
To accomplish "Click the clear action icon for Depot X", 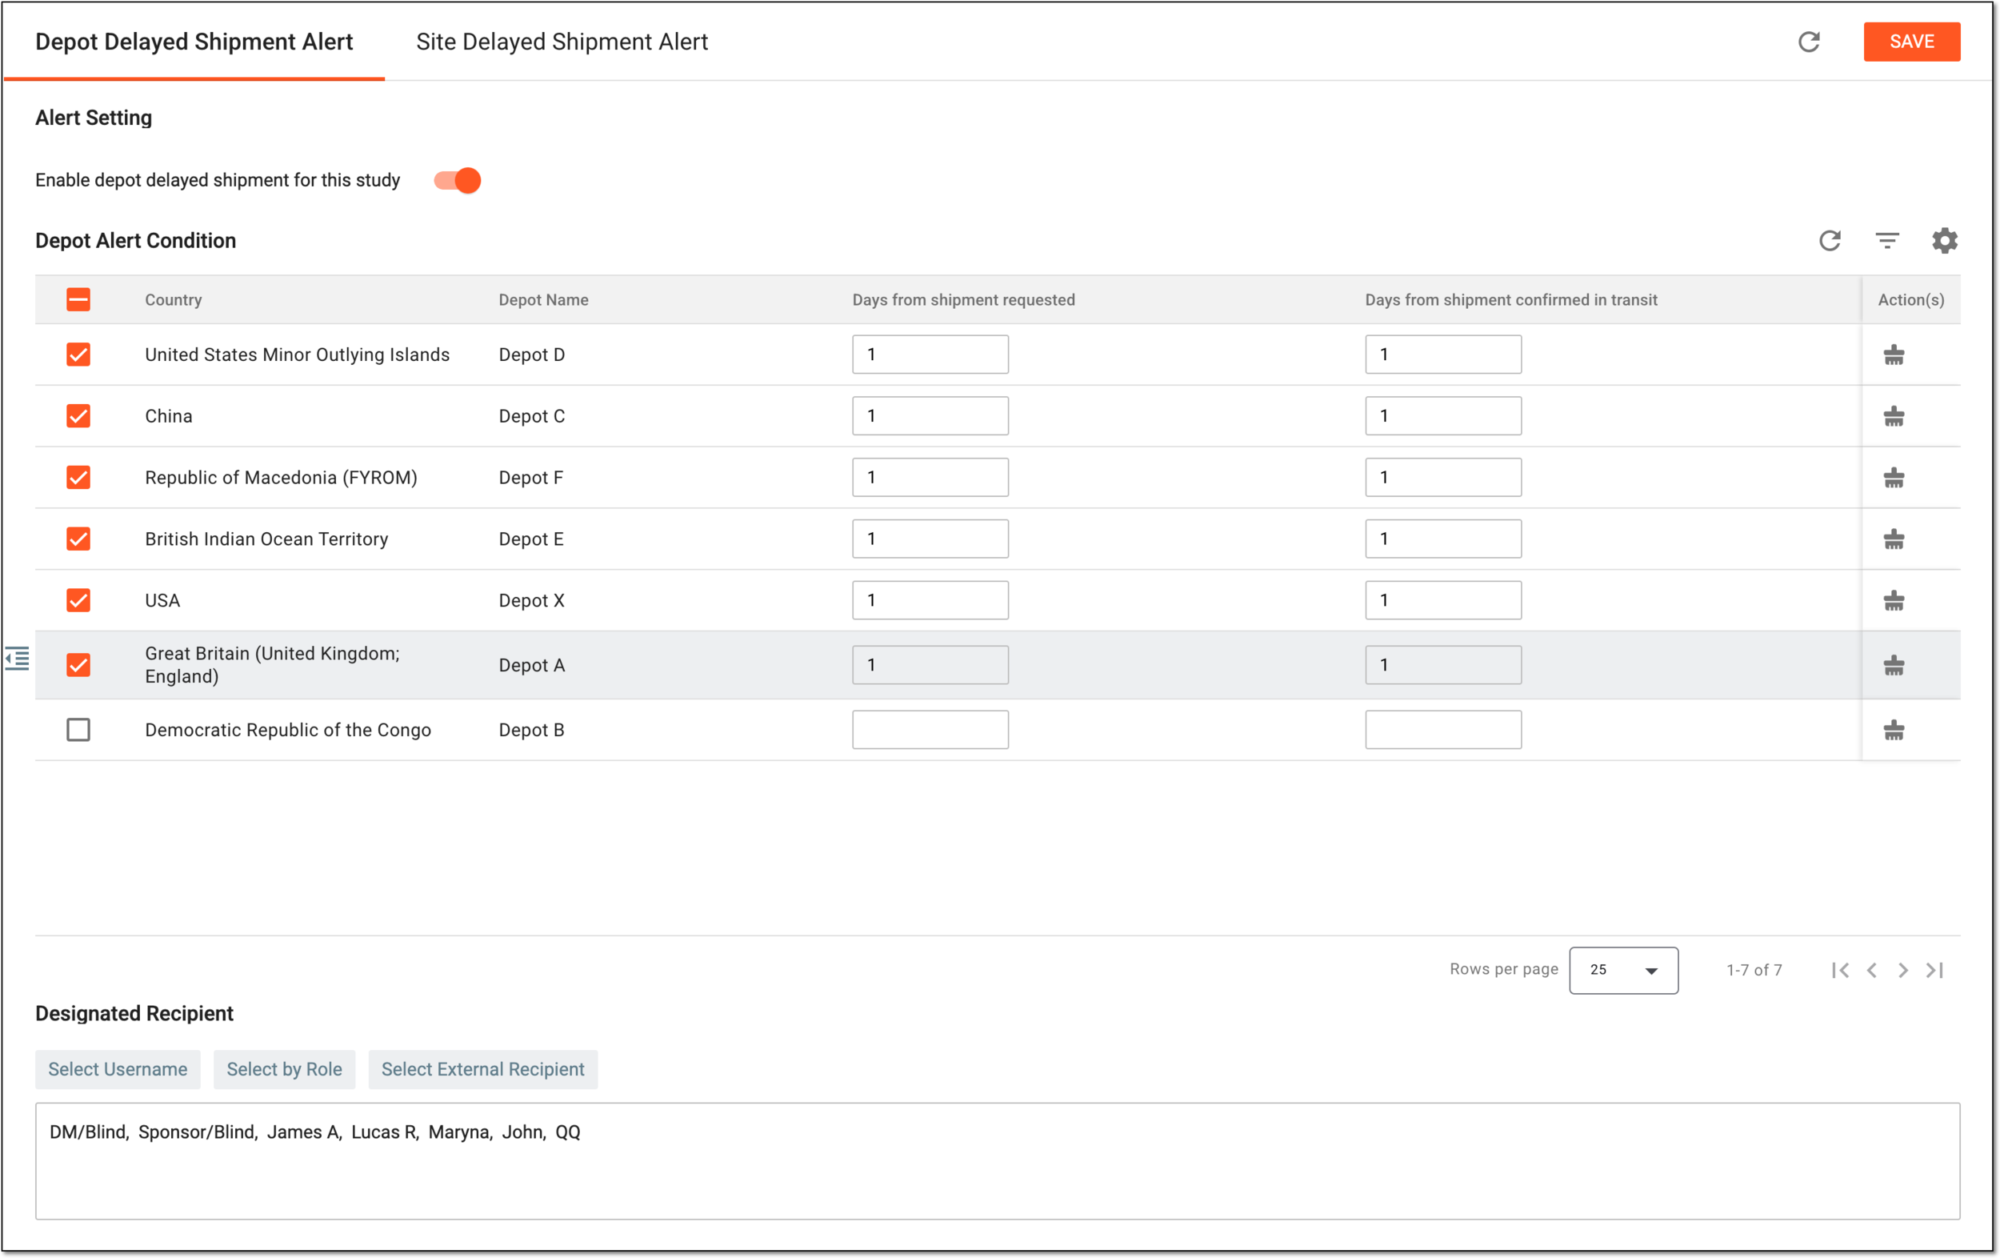I will pyautogui.click(x=1894, y=601).
